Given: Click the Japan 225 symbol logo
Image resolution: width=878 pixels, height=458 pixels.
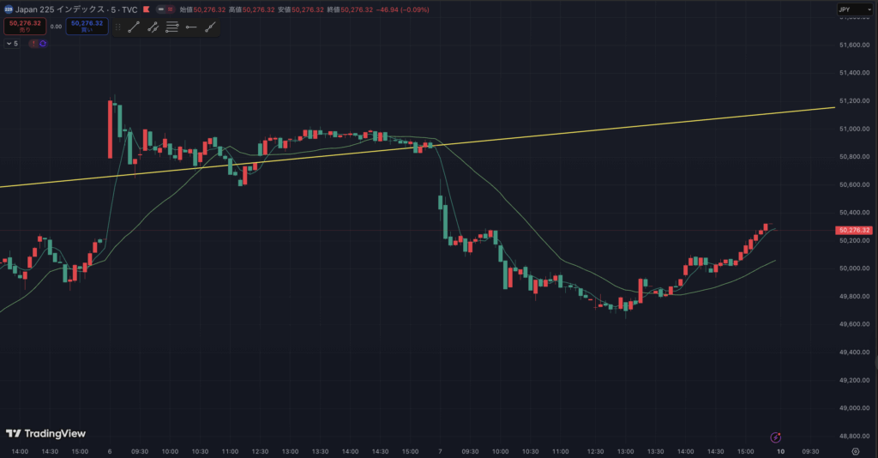Looking at the screenshot, I should coord(7,9).
